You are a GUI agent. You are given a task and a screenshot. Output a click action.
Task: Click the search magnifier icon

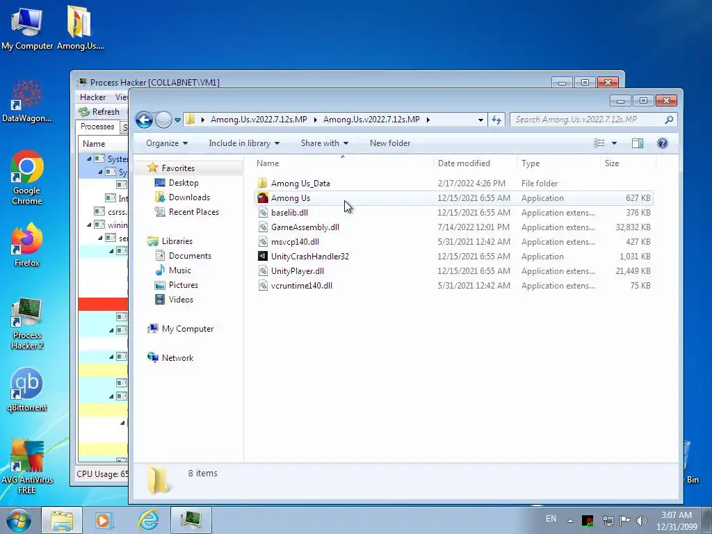coord(669,120)
